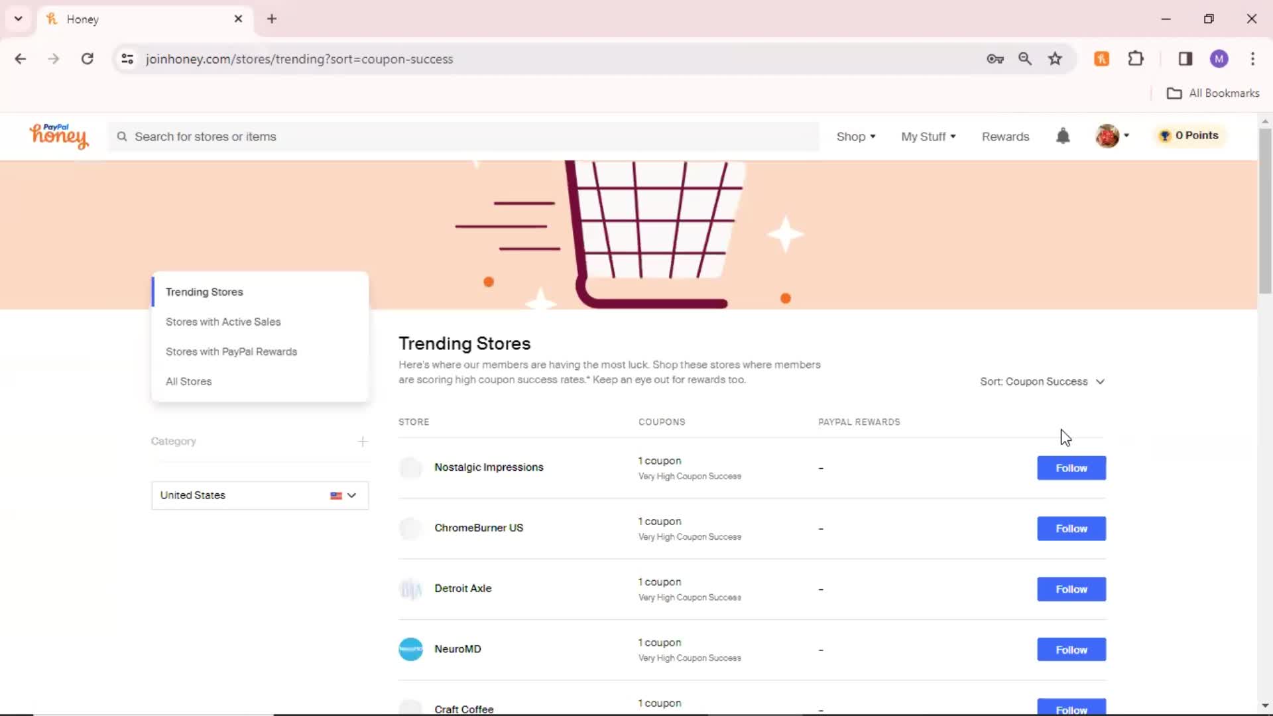The image size is (1273, 716).
Task: Click the page vertical scrollbar thumb
Action: click(x=1265, y=211)
